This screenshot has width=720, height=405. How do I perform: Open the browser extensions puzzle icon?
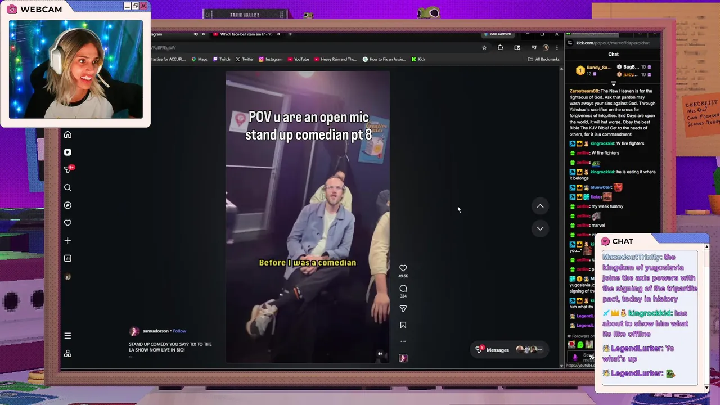500,48
